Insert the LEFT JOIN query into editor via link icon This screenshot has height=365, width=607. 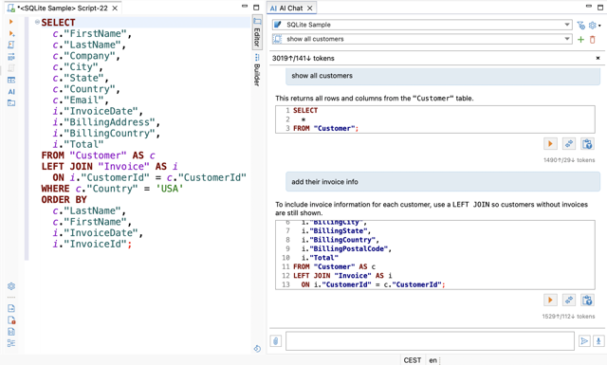tap(569, 300)
